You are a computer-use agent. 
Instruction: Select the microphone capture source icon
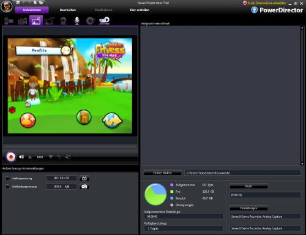click(76, 21)
